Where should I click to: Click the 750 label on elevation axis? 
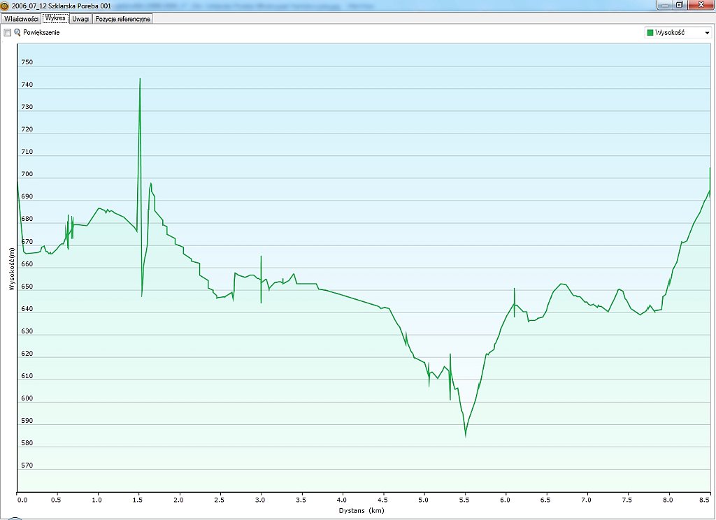point(27,62)
